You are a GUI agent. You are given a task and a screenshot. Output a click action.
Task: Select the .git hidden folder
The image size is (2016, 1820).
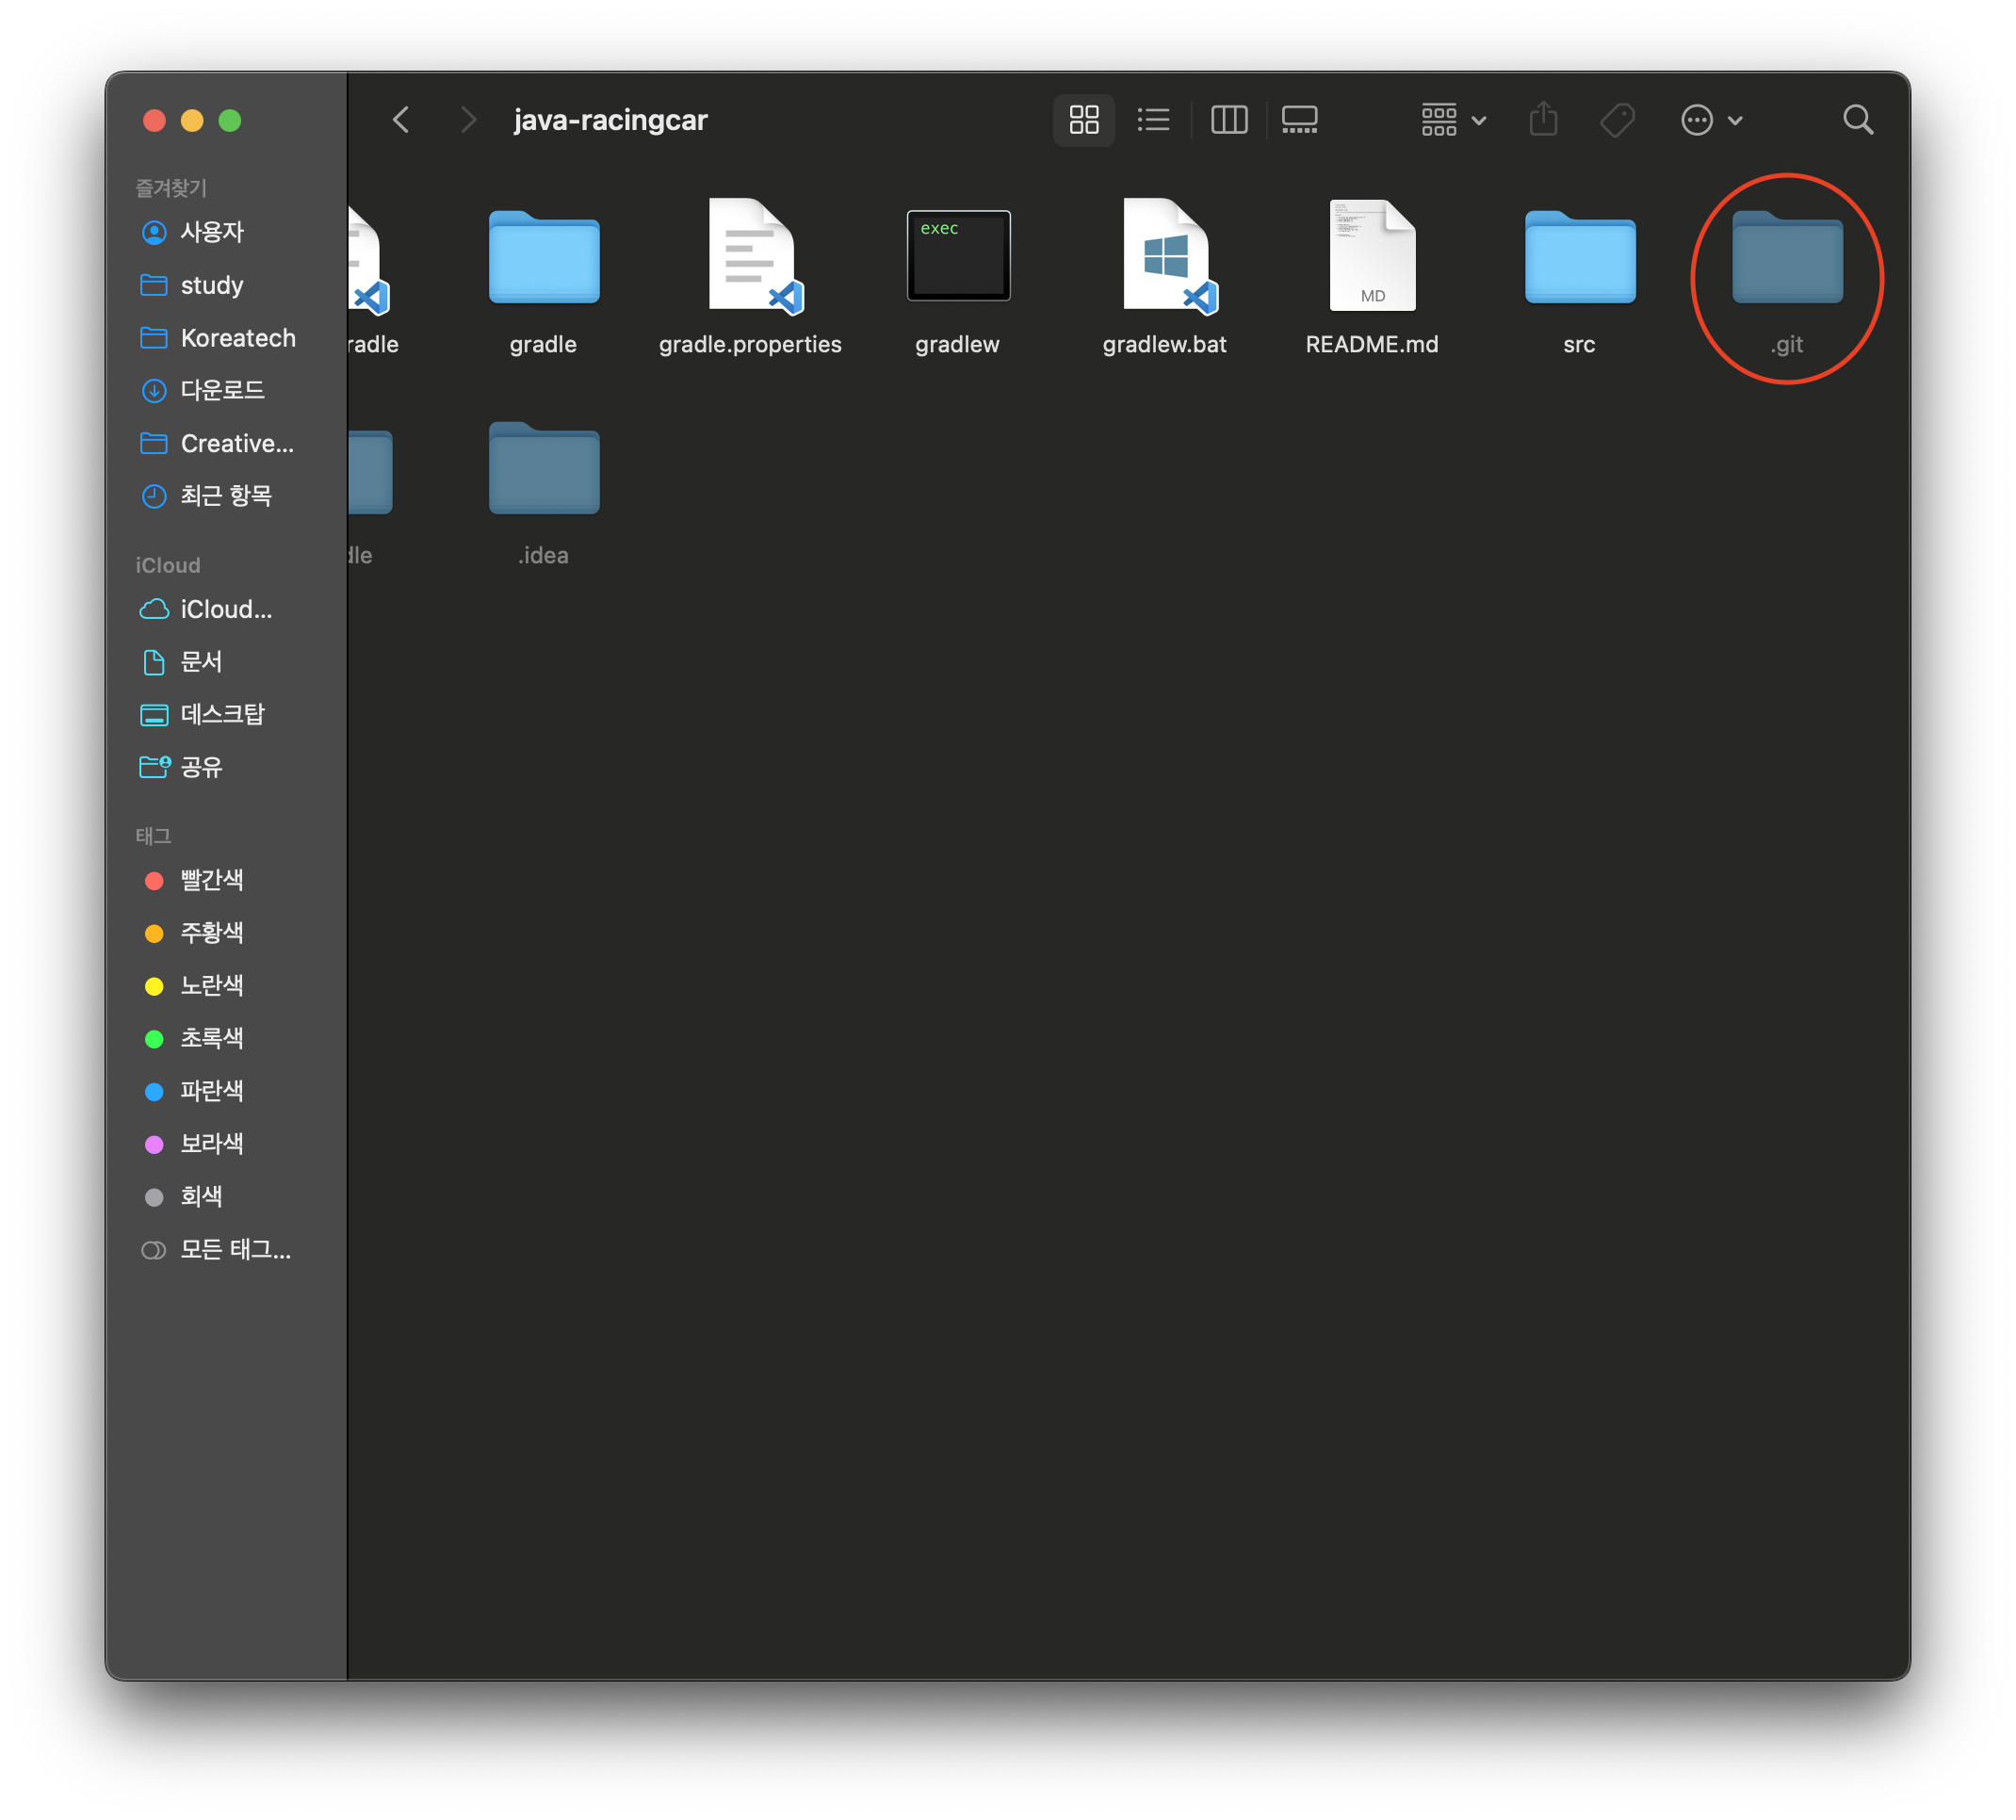[x=1786, y=258]
